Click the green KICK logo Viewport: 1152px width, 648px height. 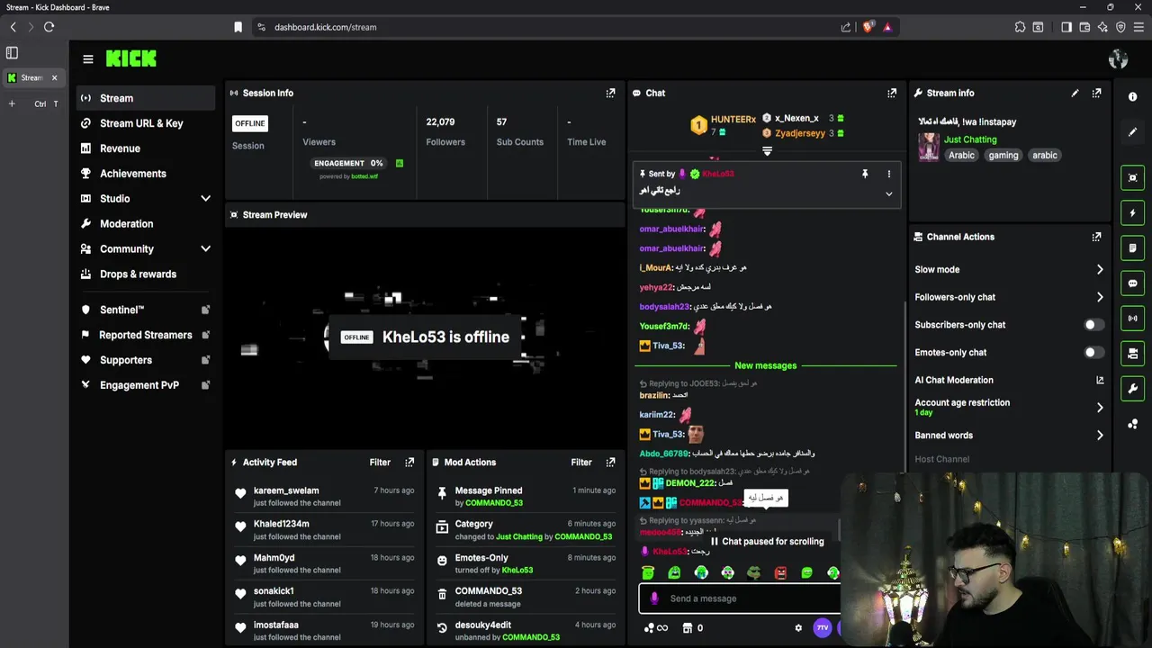tap(131, 58)
